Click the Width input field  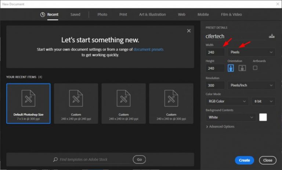point(215,52)
